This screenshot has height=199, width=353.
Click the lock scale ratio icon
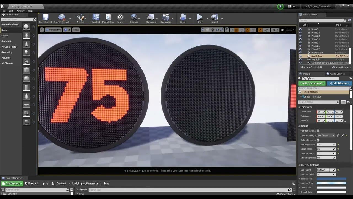coord(345,121)
